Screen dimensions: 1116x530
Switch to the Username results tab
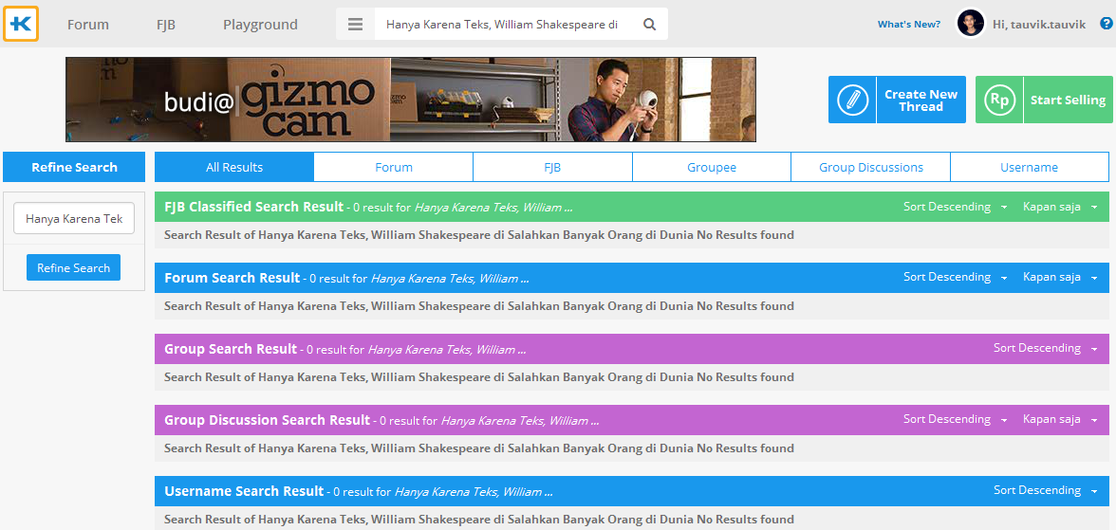1029,167
